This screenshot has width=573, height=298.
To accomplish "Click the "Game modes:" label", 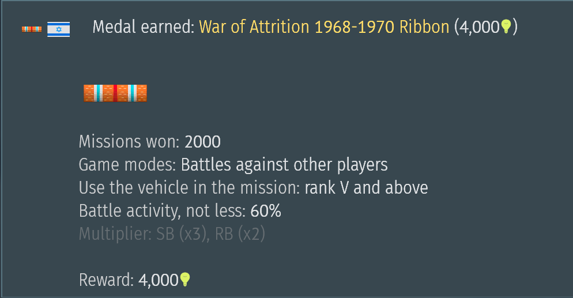I will point(127,165).
